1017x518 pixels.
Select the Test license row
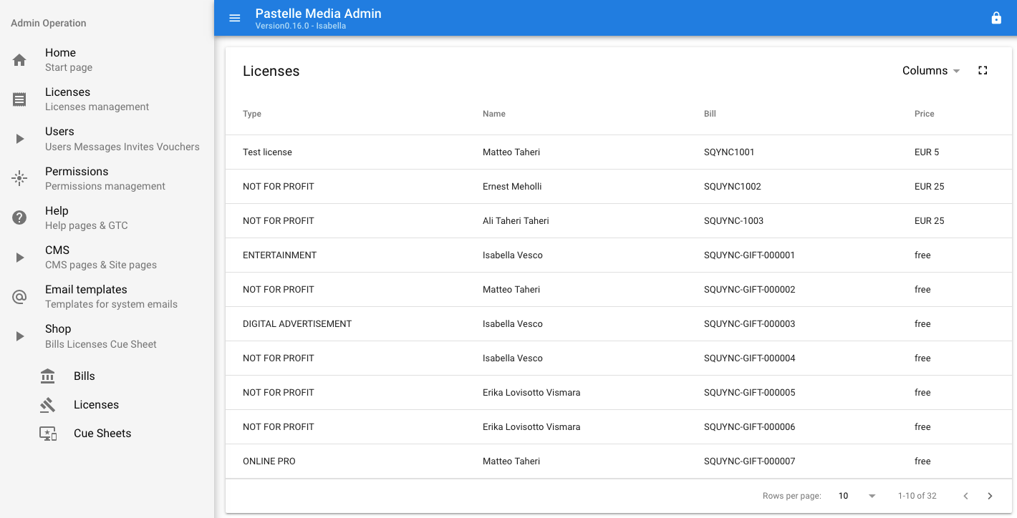(x=619, y=152)
